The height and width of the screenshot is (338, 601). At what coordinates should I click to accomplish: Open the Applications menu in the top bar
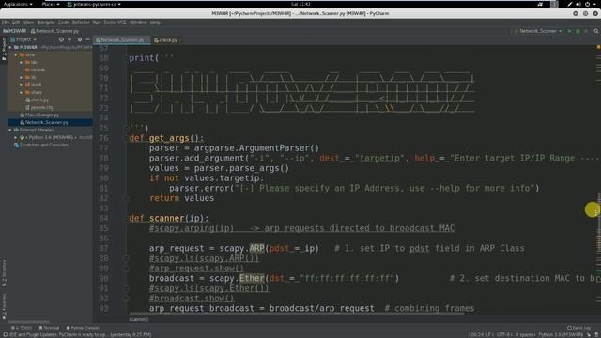tap(18, 4)
